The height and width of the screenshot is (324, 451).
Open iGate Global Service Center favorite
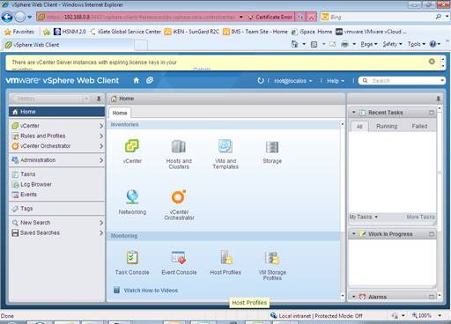(126, 32)
